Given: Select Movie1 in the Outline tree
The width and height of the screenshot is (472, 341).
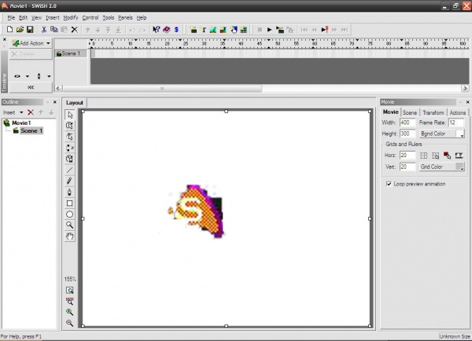Looking at the screenshot, I should pyautogui.click(x=21, y=123).
